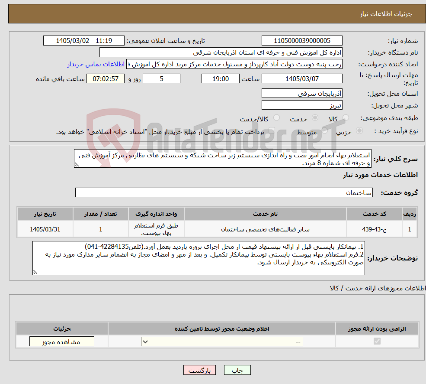The width and height of the screenshot is (426, 384).
Task: Click the اعلام وضعیت مجوز توسط تامین کننده header
Action: 222,329
